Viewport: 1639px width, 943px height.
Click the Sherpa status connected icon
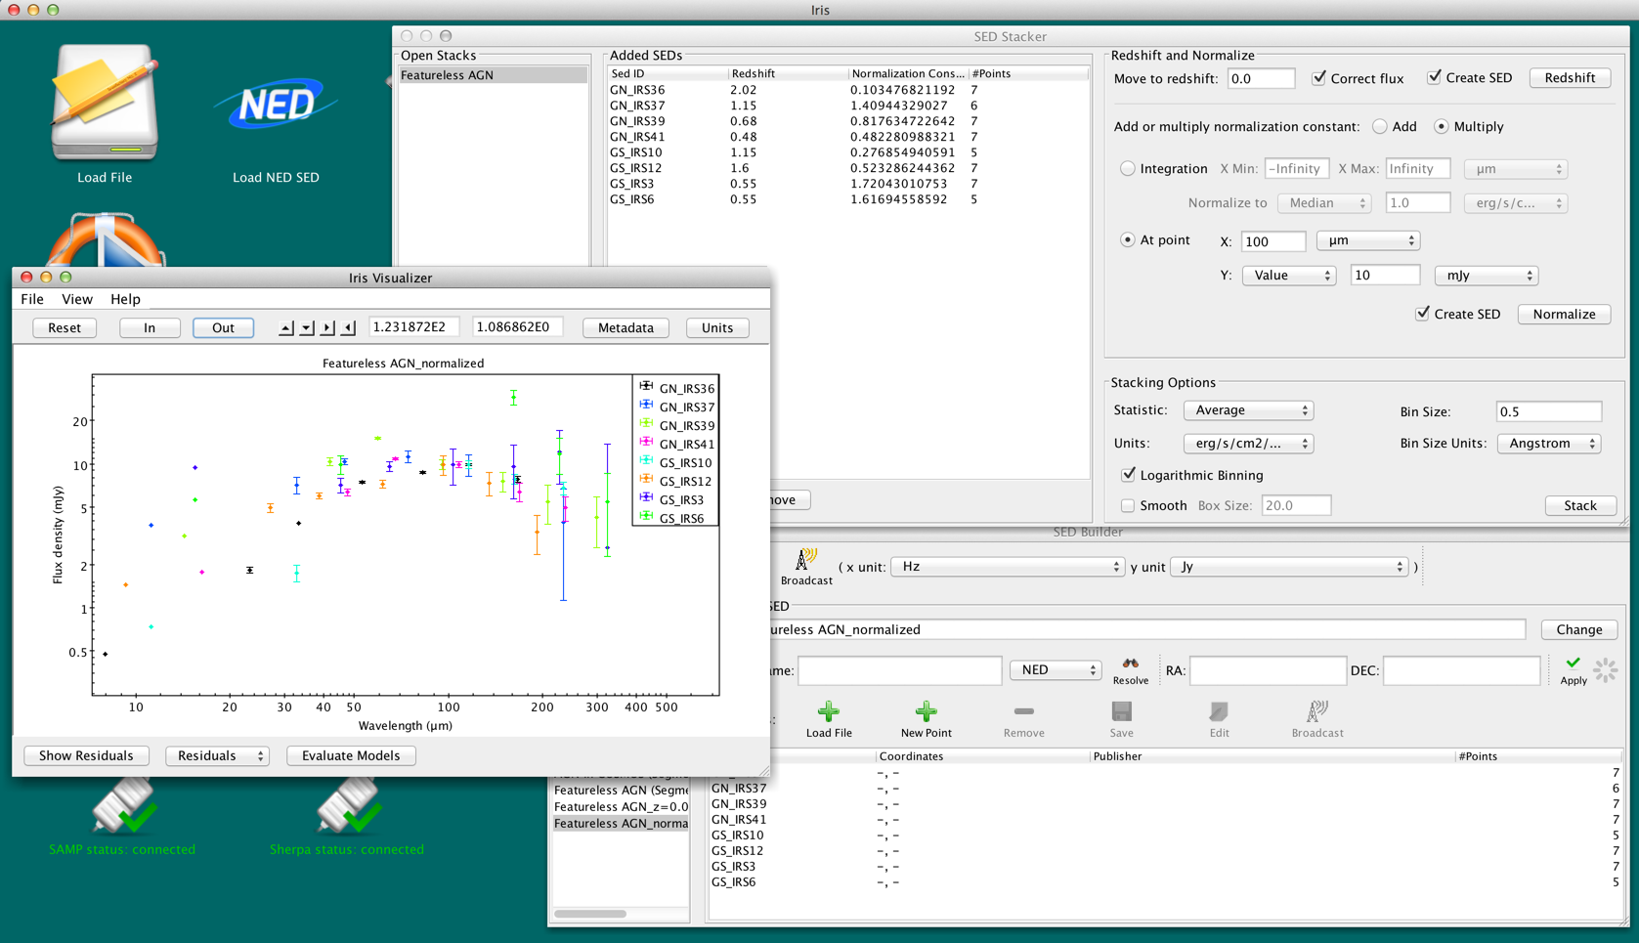[x=347, y=806]
